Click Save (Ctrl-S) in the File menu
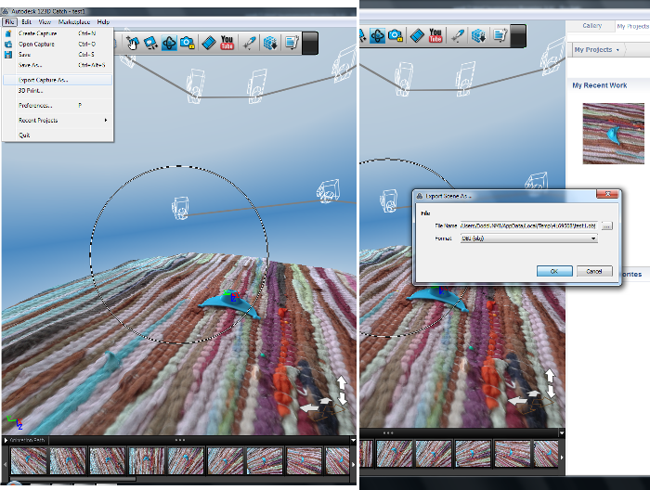Screen dimensions: 650x490 click(x=58, y=54)
